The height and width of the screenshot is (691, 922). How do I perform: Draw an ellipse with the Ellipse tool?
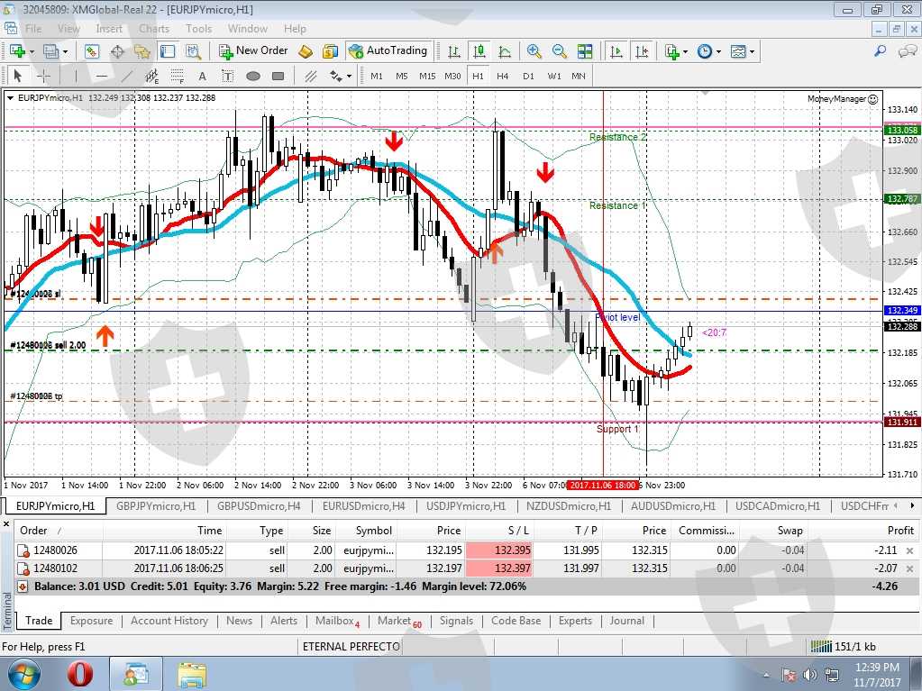253,76
